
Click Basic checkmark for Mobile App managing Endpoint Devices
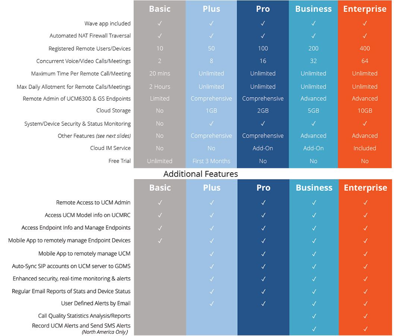coord(160,241)
